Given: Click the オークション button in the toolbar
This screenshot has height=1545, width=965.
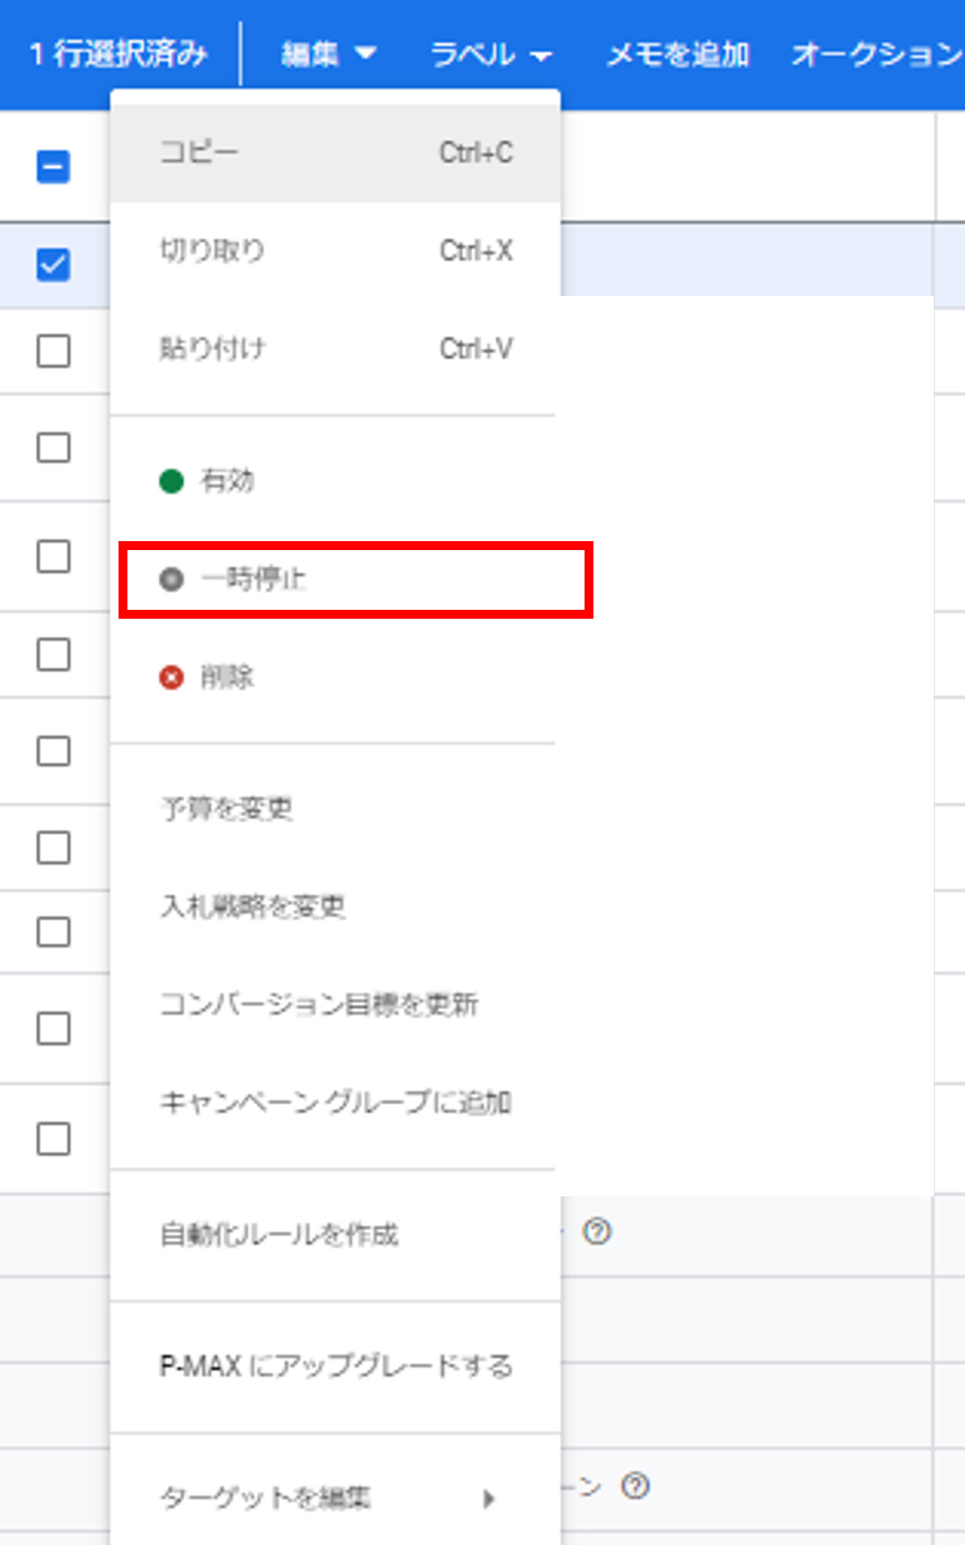Looking at the screenshot, I should pos(877,54).
